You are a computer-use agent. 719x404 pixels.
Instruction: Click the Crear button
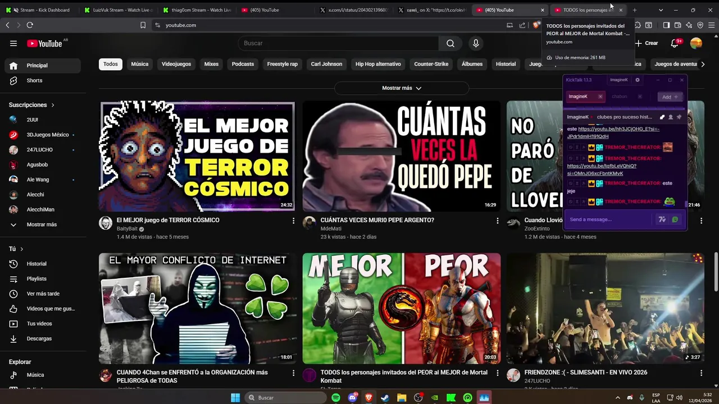click(647, 43)
